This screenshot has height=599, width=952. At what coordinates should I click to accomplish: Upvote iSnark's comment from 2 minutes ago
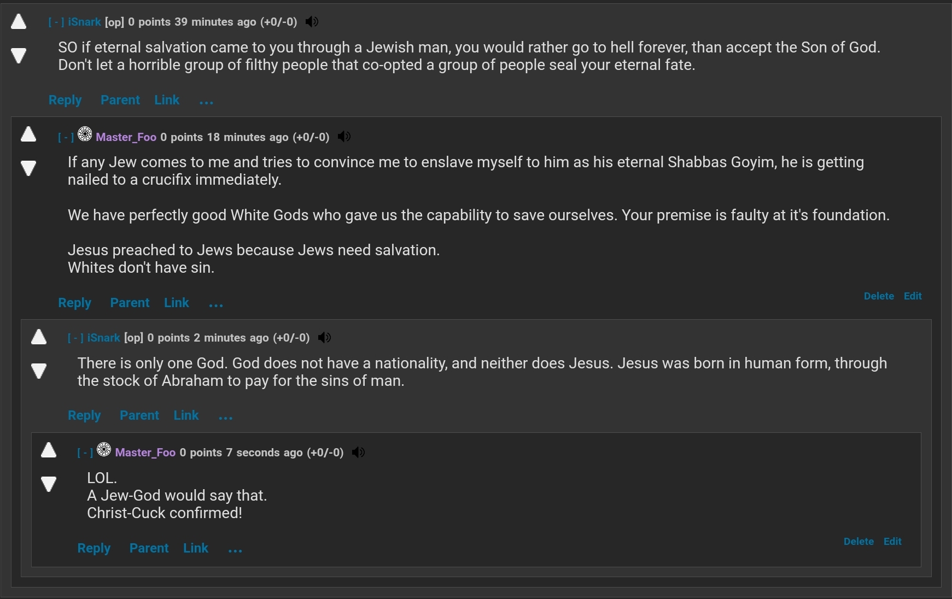pos(39,337)
